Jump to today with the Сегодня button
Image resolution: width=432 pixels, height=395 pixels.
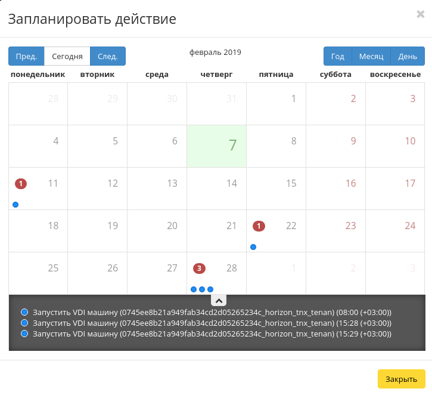click(67, 57)
